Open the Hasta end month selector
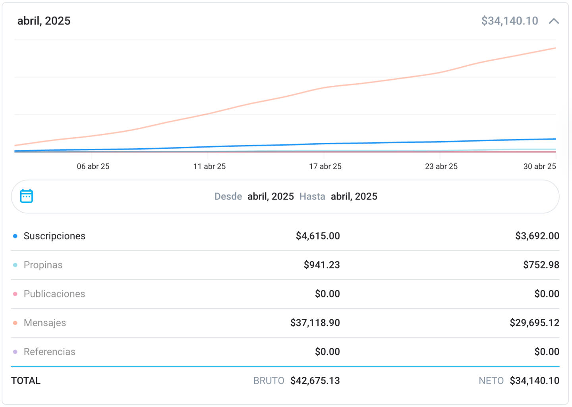572x407 pixels. click(354, 196)
